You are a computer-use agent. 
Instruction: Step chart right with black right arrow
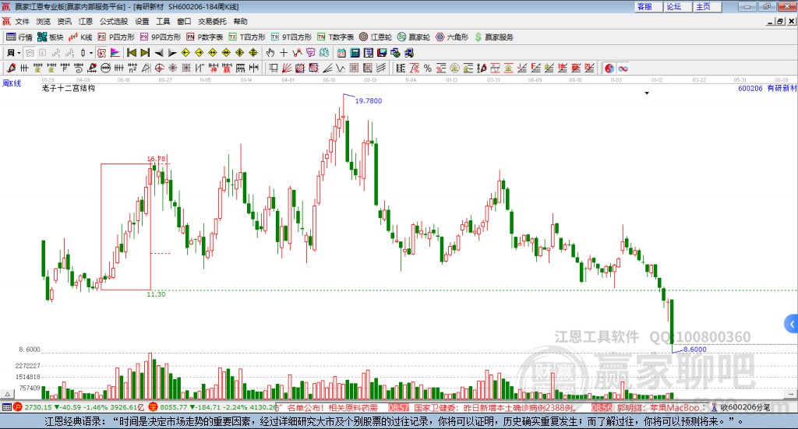pos(172,53)
